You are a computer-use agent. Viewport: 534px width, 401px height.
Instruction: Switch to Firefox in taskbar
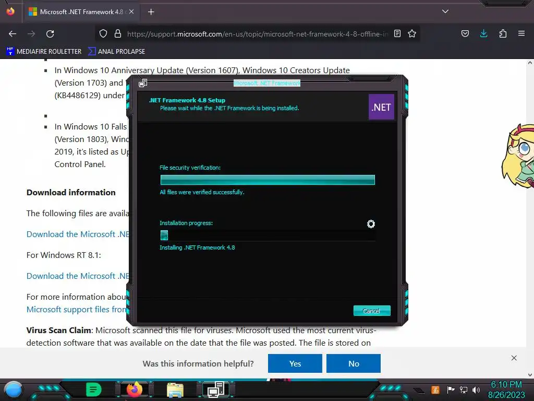click(134, 390)
